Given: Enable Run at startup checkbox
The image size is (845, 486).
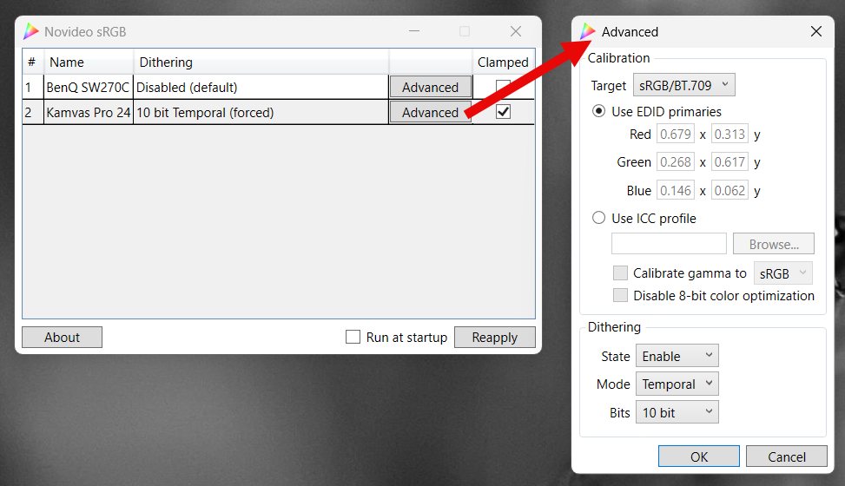Looking at the screenshot, I should (353, 338).
